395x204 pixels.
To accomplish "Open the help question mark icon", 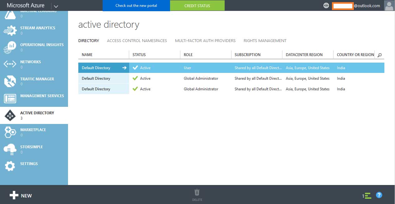I will [x=379, y=195].
